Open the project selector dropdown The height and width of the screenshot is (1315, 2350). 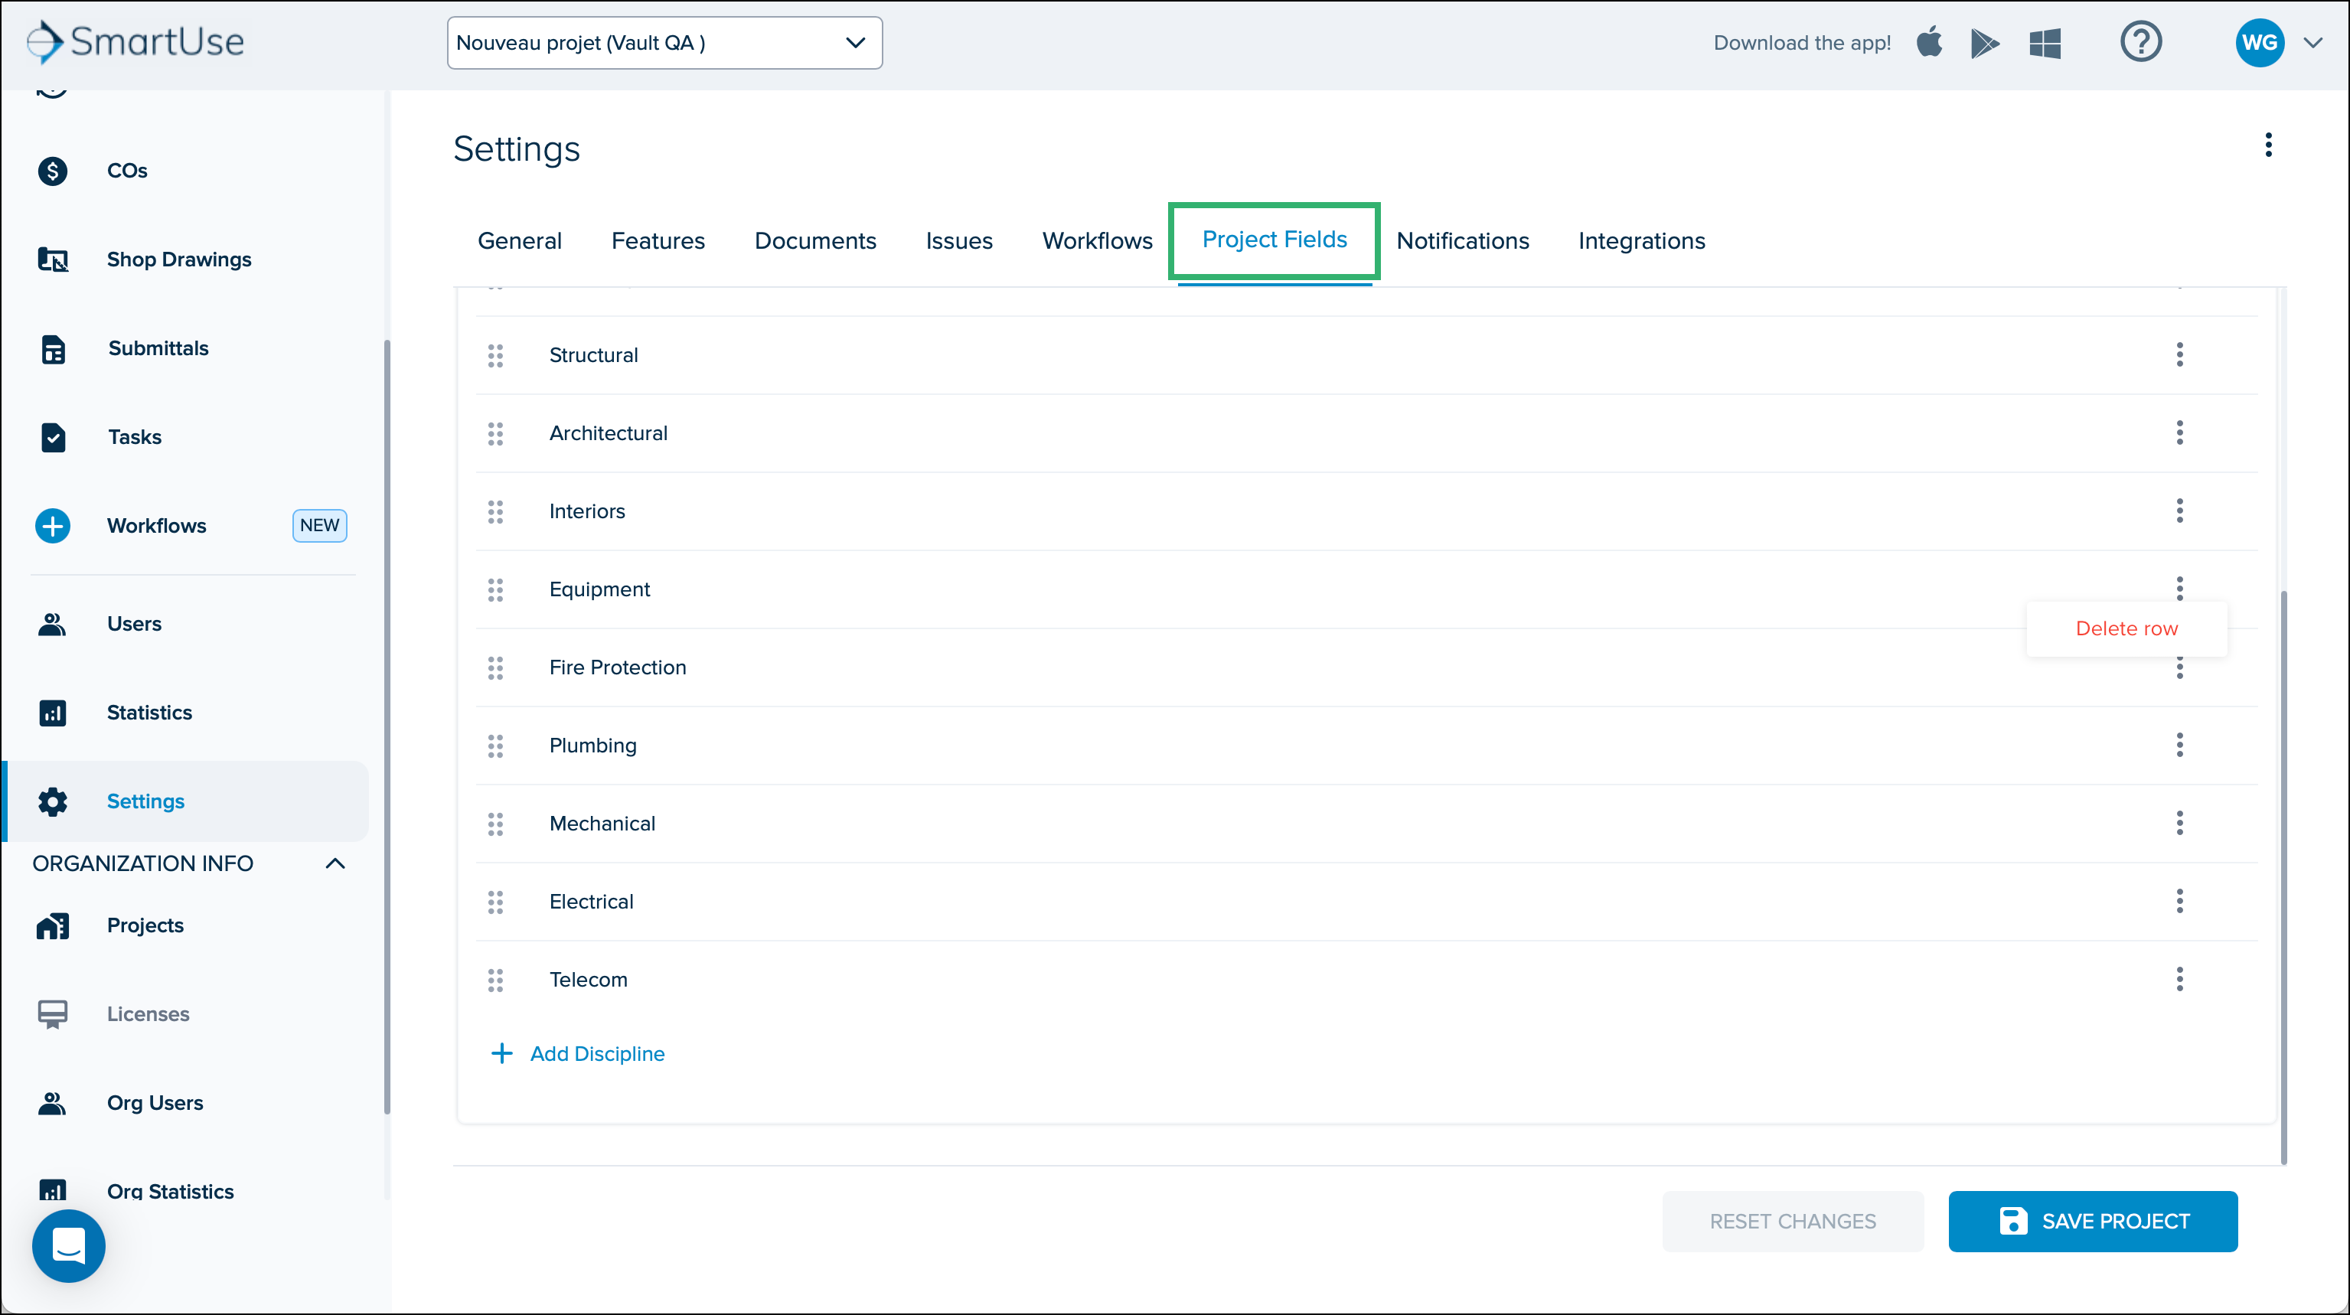click(664, 43)
